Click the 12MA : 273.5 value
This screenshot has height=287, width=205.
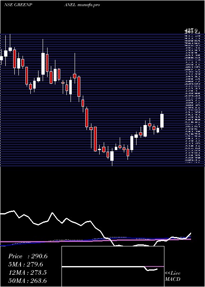click(x=27, y=272)
